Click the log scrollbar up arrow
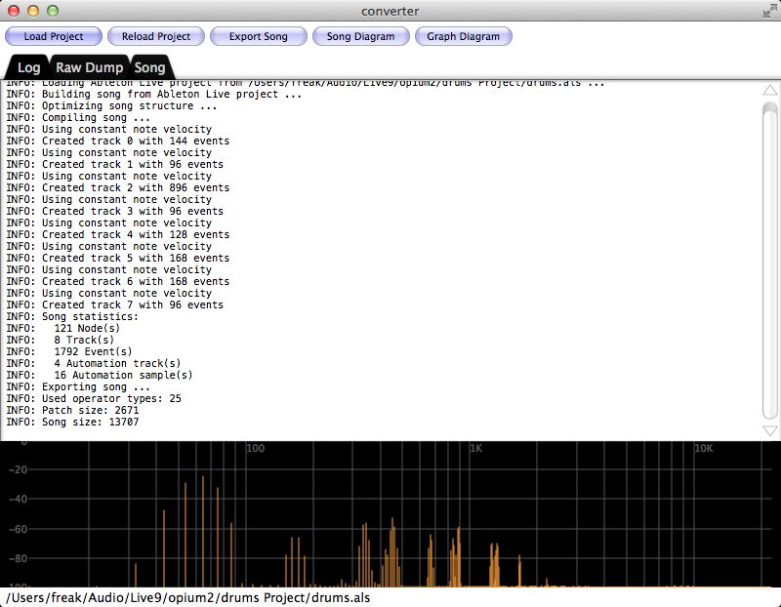Screen dimensions: 781x607 (769, 91)
